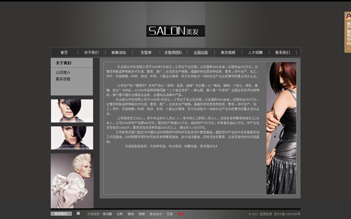Click 人才招聘 in the navigation bar
This screenshot has height=219, width=351.
pos(255,52)
